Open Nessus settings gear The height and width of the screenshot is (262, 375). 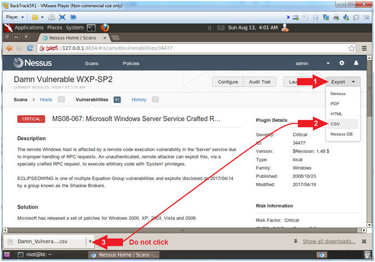[342, 63]
